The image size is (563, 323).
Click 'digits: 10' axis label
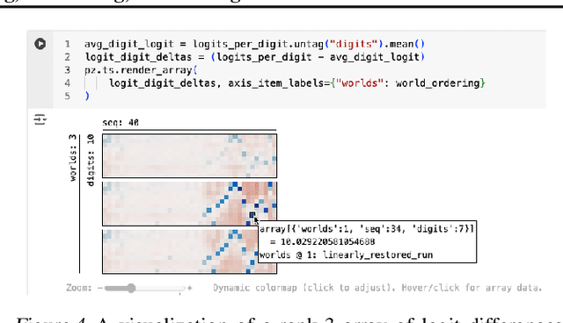tap(91, 160)
